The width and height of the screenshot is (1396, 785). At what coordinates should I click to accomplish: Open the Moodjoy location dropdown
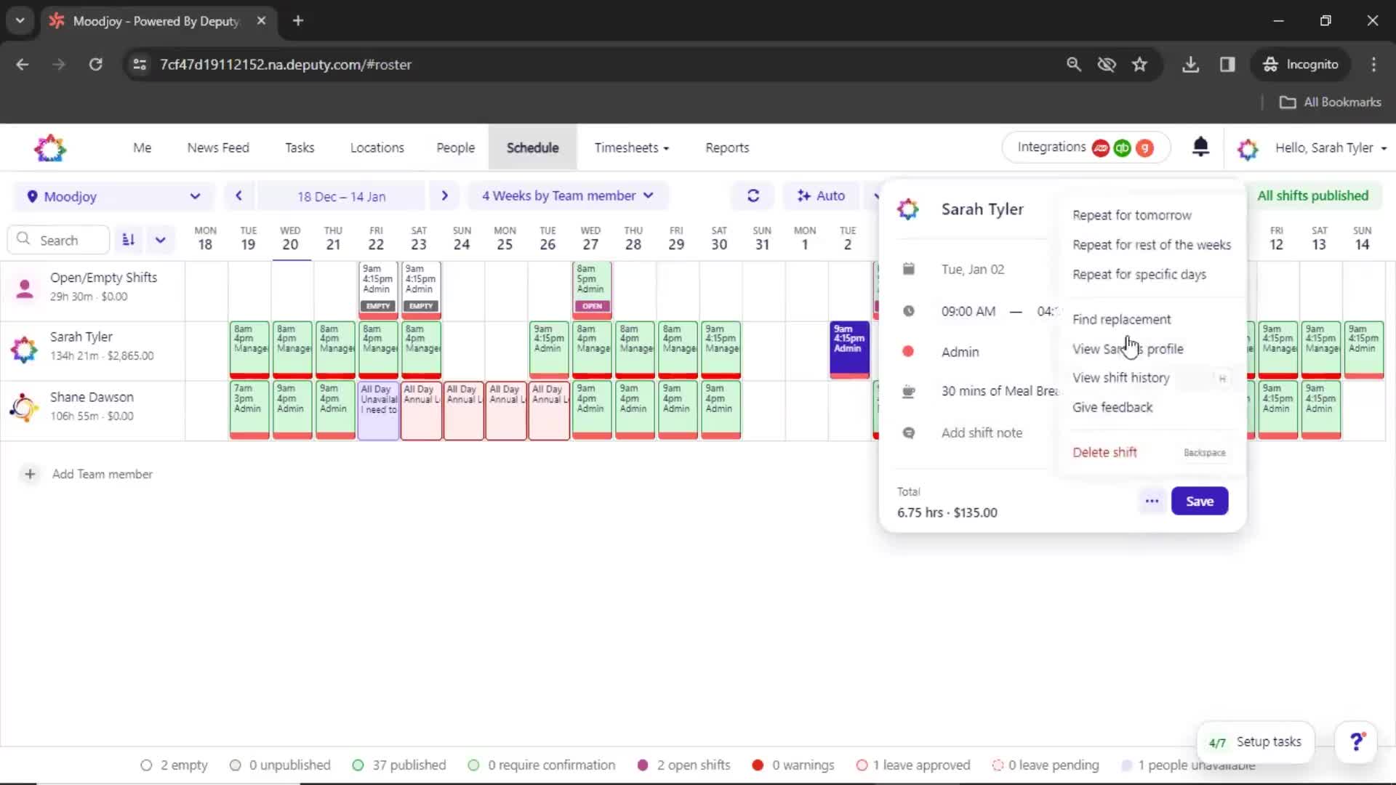113,196
